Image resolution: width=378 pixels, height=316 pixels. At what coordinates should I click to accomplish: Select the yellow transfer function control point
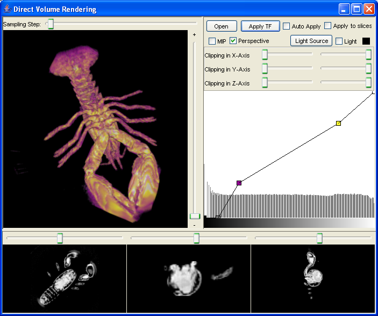pos(338,124)
